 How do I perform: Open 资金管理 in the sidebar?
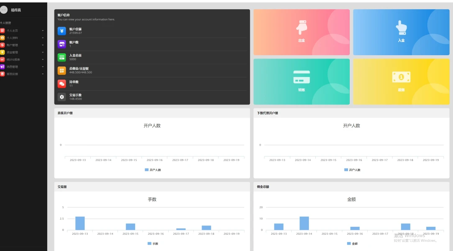coord(12,52)
